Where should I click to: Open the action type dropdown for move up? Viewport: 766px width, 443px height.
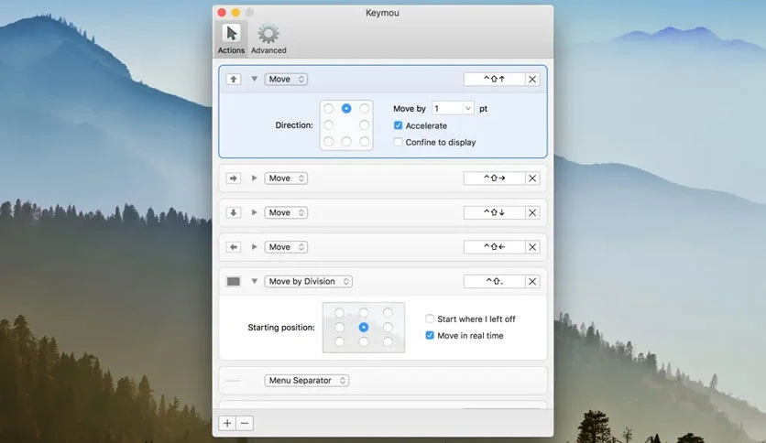point(286,79)
